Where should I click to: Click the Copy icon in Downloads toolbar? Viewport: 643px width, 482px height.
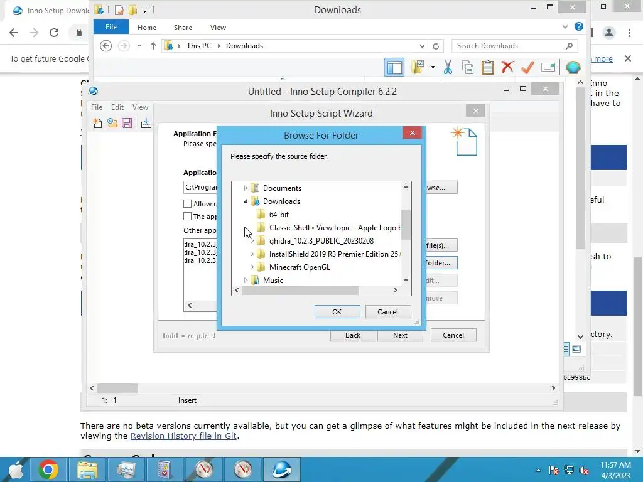point(467,67)
